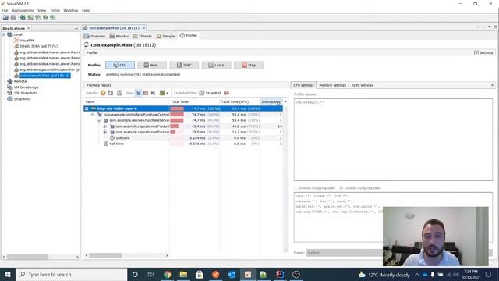
Task: Show hidden system tray icons
Action: coord(417,274)
